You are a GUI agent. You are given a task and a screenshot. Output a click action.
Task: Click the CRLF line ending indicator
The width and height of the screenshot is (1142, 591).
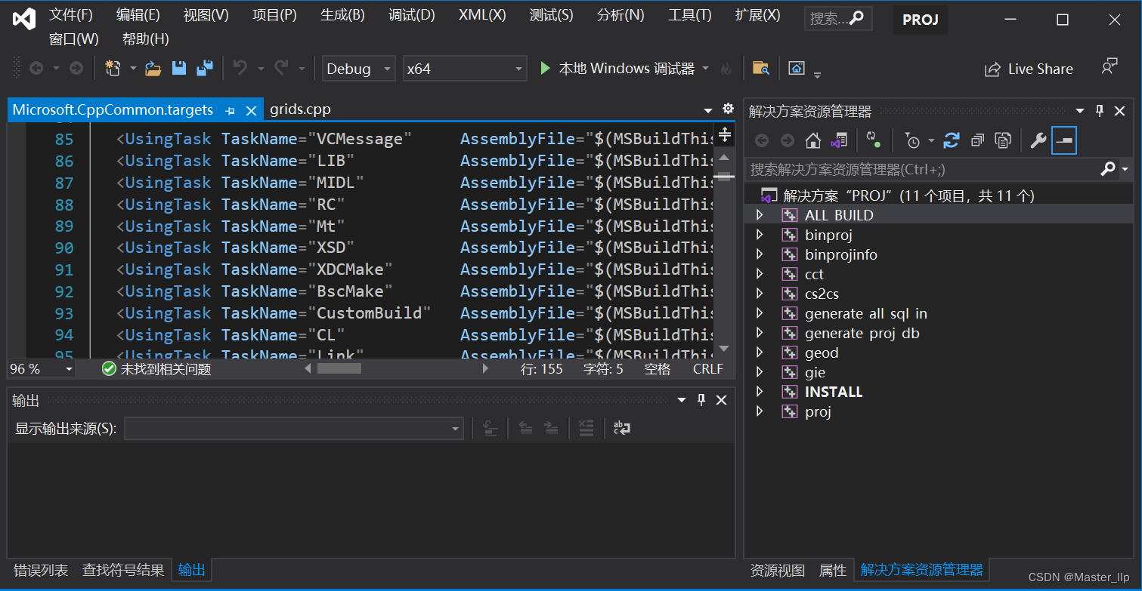coord(708,369)
